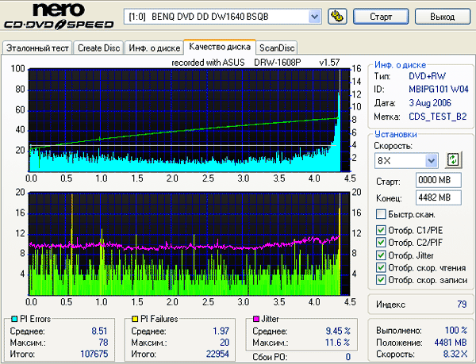
Task: Open the Create Disc tab
Action: (99, 48)
